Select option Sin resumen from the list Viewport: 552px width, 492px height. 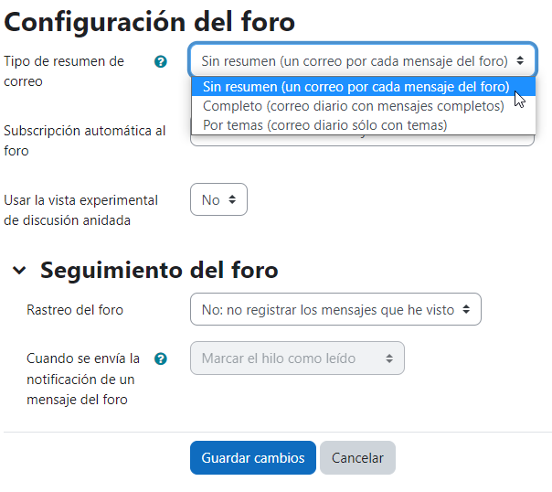click(356, 88)
